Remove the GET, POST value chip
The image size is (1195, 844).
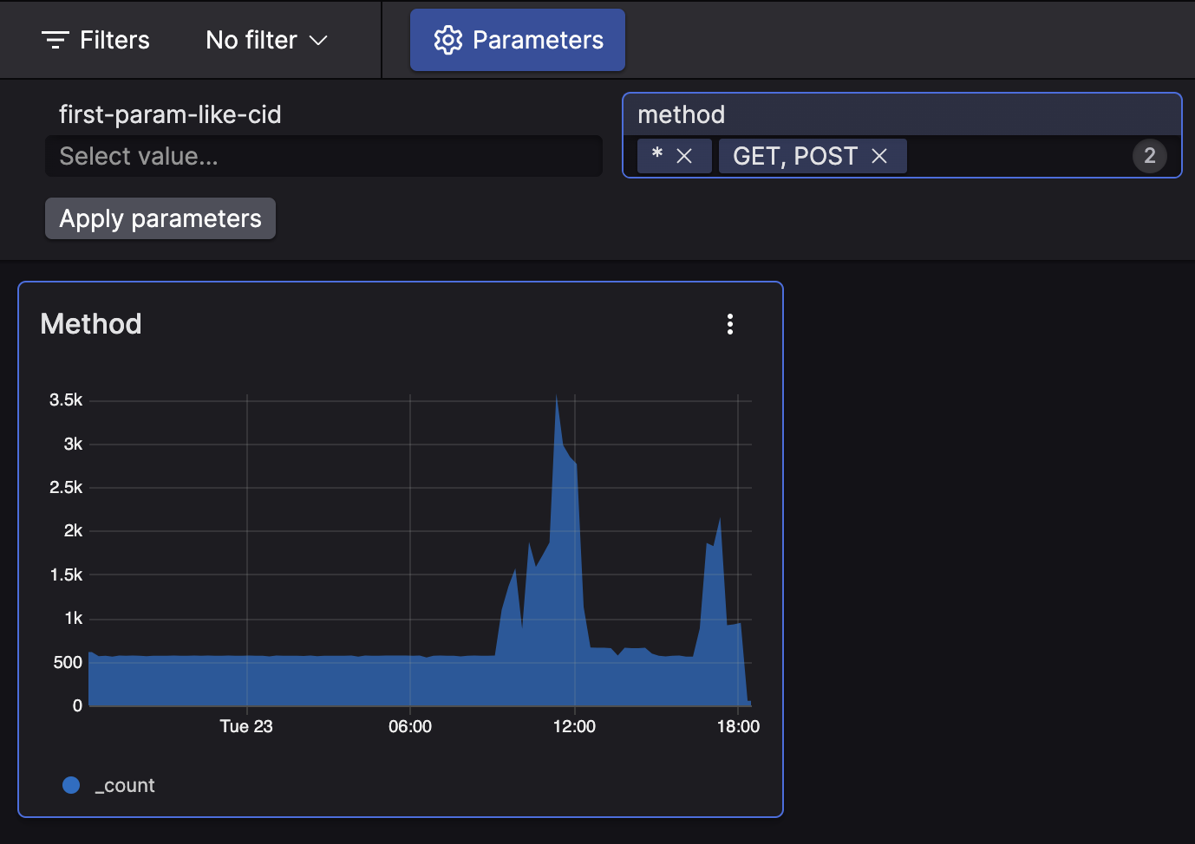click(x=879, y=156)
